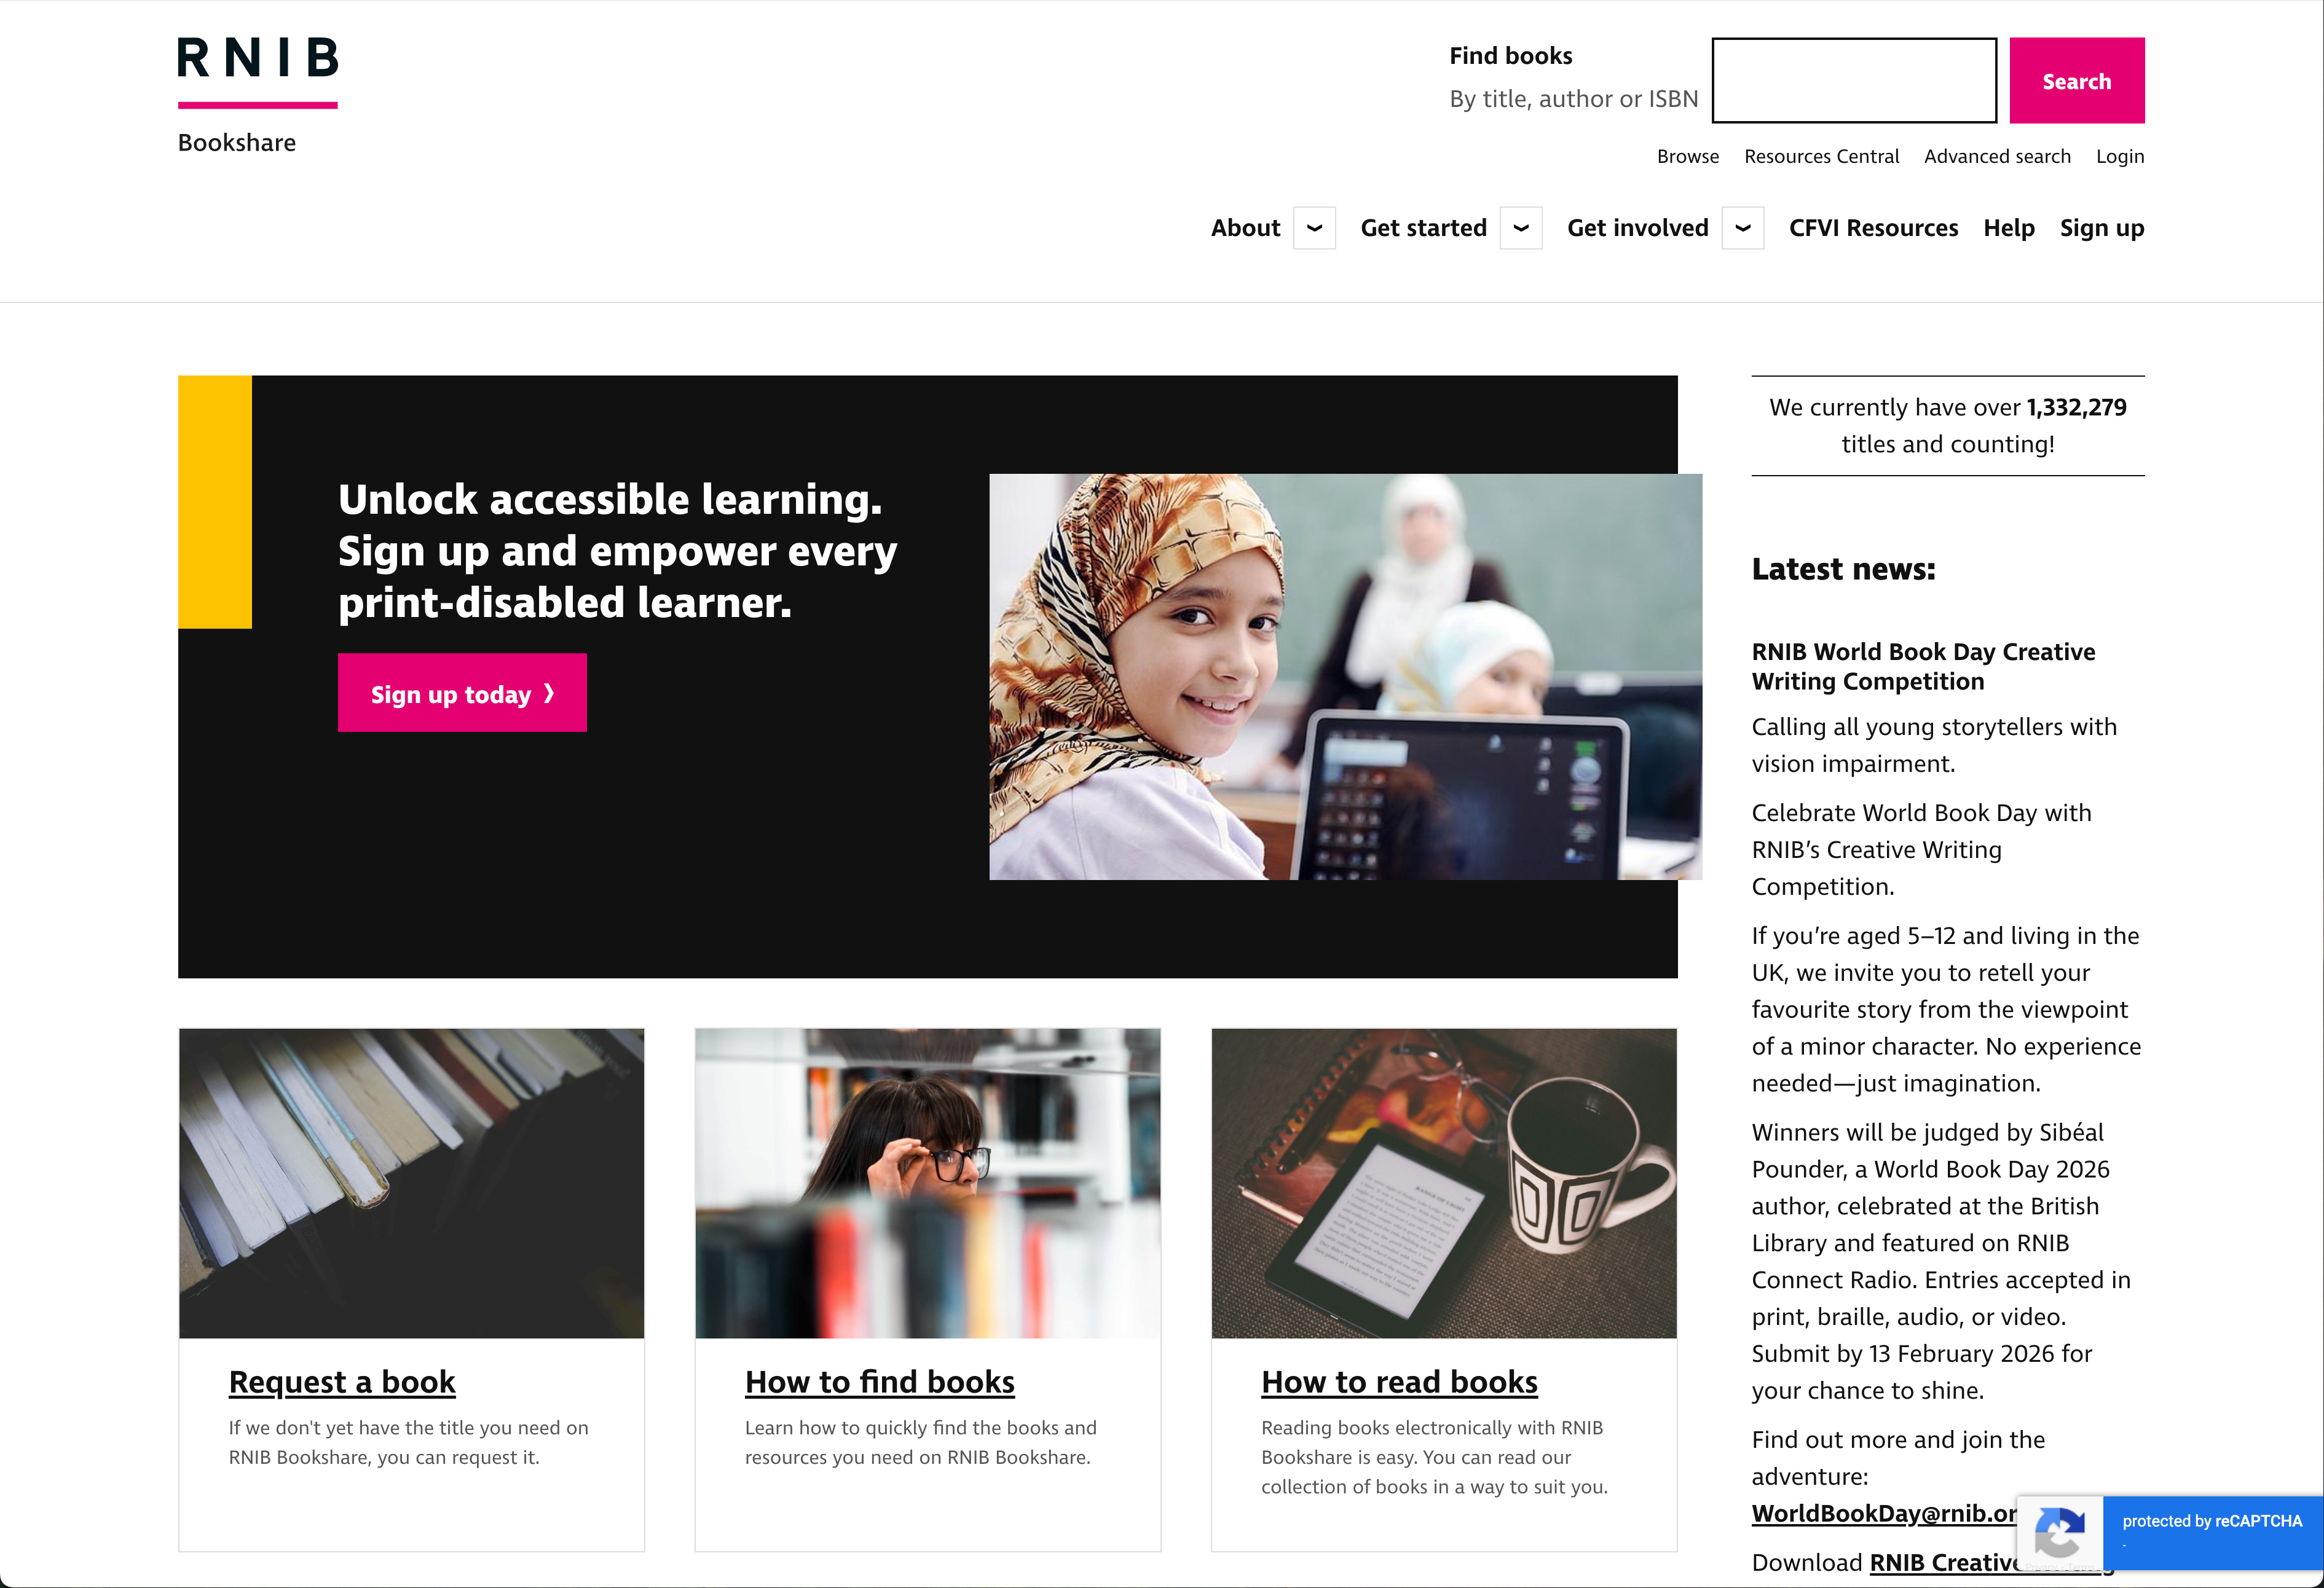Focus the Find books search field
2324x1588 pixels.
tap(1854, 81)
